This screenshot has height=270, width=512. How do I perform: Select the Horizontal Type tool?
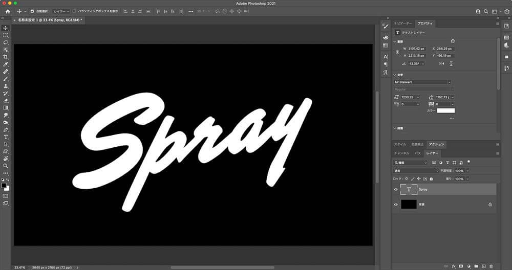(x=6, y=137)
